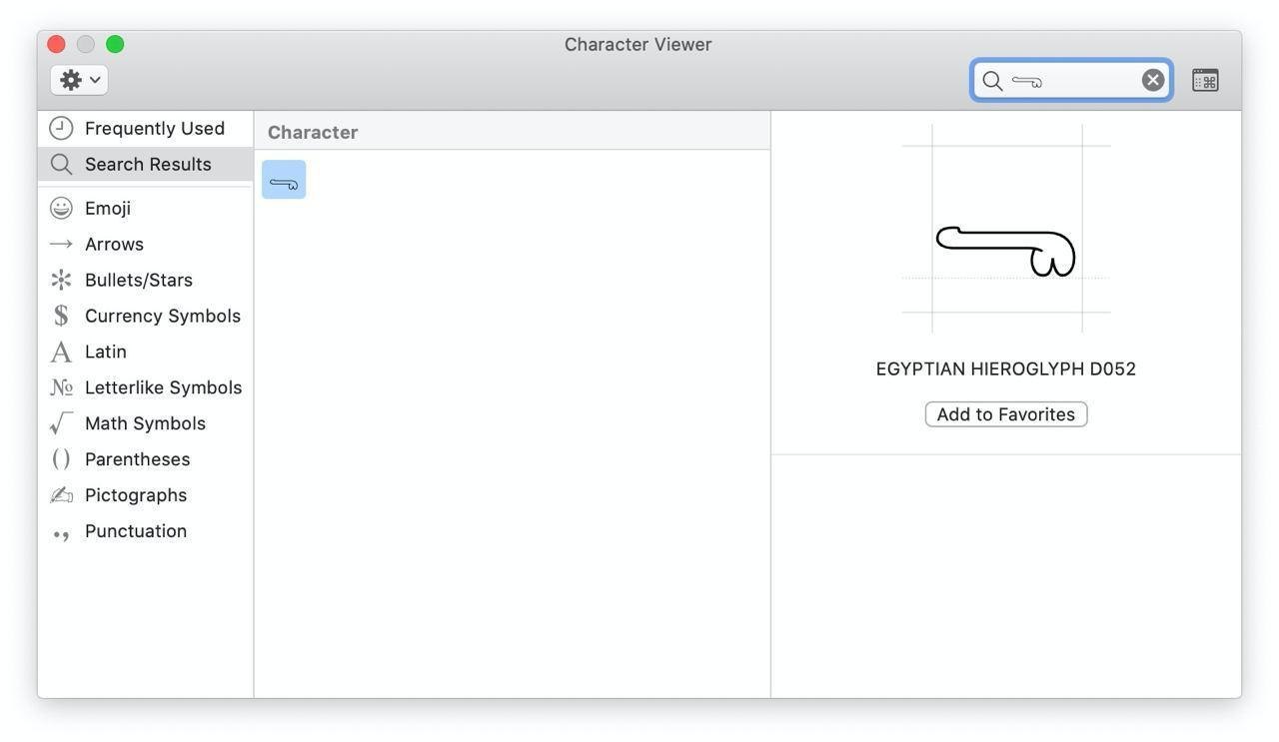Viewport: 1279px width, 742px height.
Task: Click the Character column header
Action: 512,132
